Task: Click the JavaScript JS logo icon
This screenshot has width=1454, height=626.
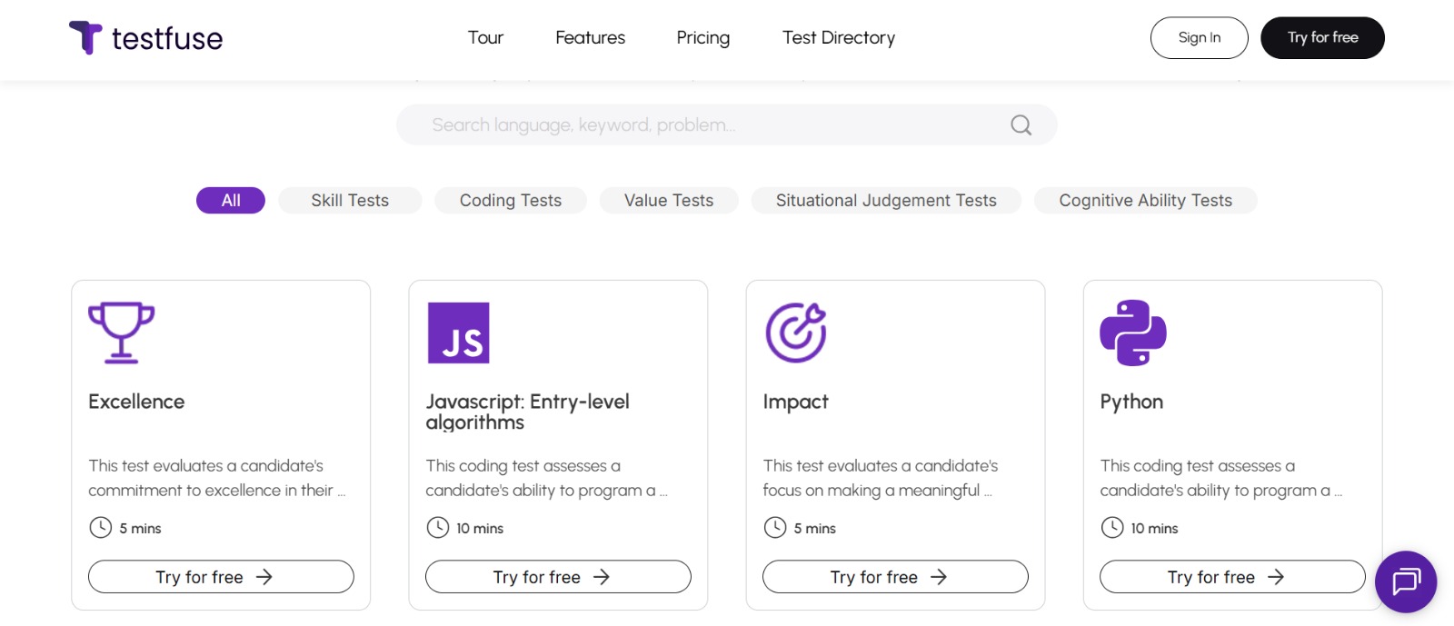Action: coord(459,333)
